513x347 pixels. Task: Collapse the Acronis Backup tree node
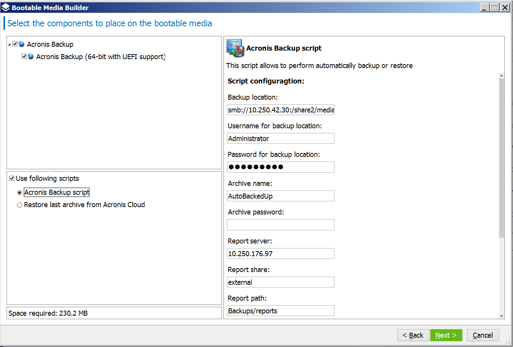coord(9,44)
